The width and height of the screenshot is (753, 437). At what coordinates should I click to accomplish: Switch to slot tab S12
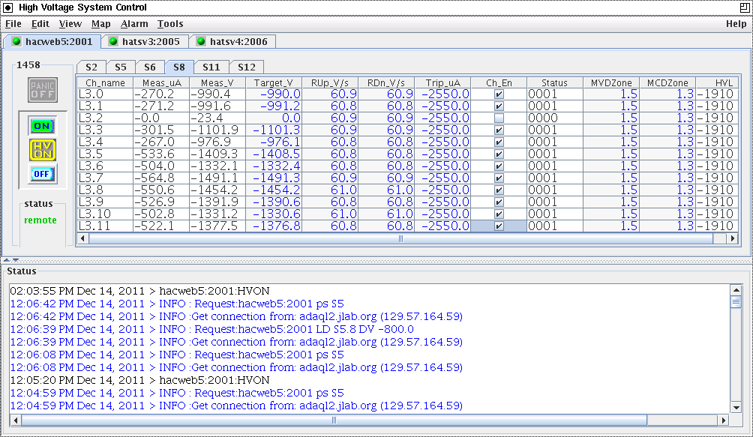[x=246, y=67]
